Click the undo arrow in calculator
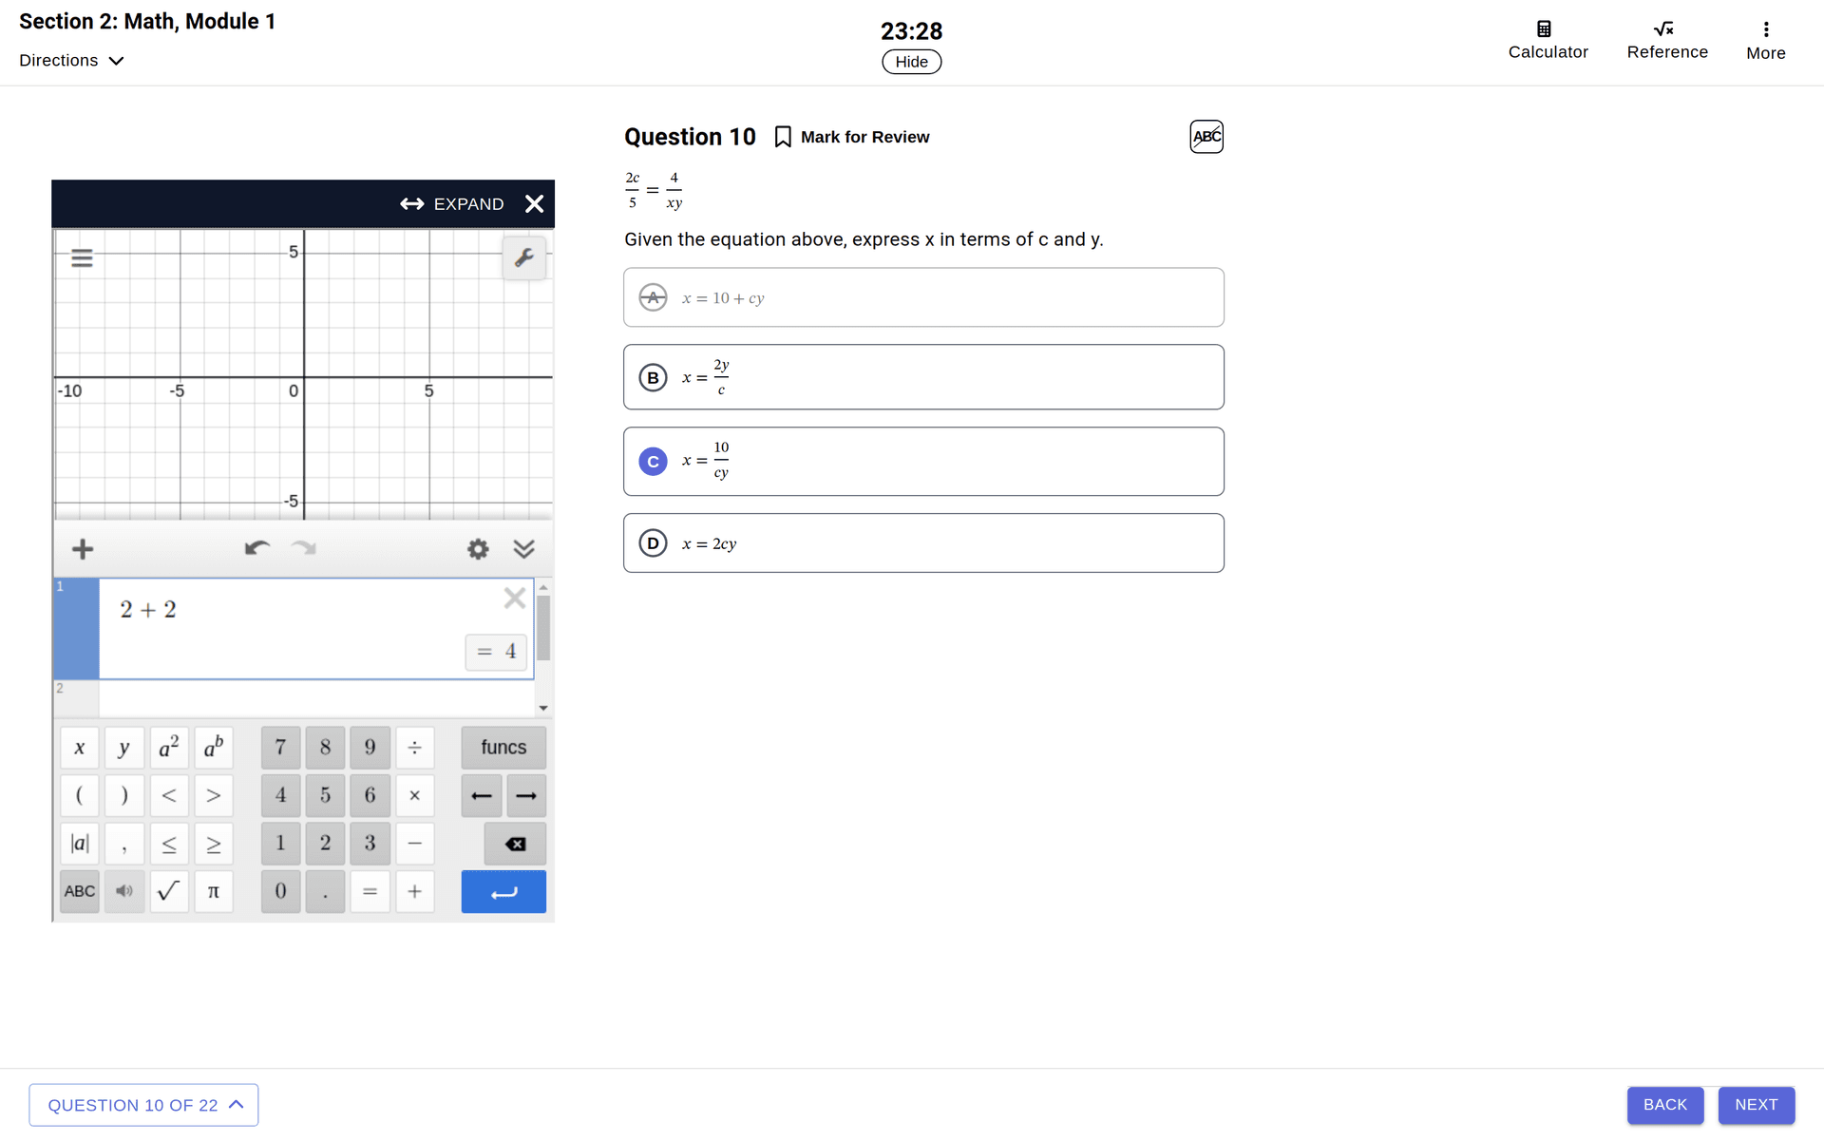 pyautogui.click(x=256, y=548)
